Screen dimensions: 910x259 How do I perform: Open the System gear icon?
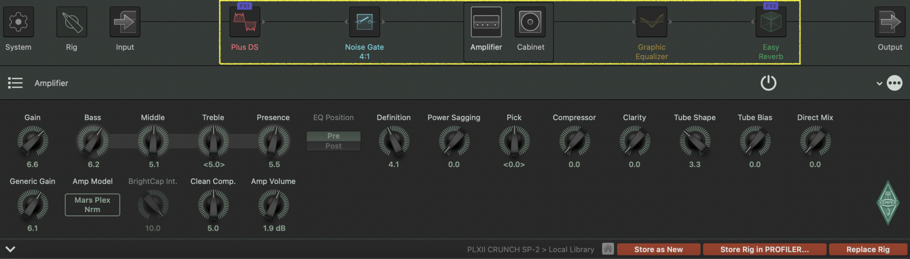pyautogui.click(x=18, y=22)
